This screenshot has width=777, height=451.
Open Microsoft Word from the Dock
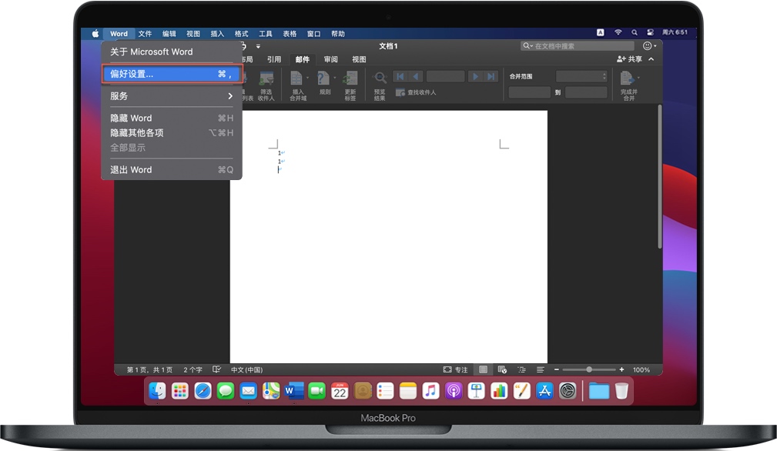click(294, 391)
